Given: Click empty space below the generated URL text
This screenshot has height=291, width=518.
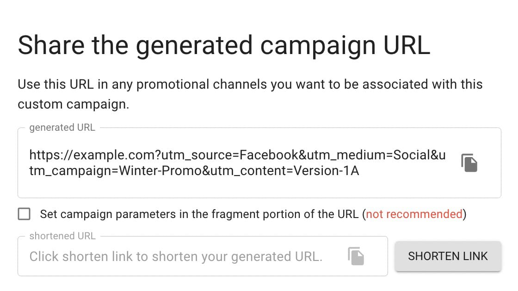Looking at the screenshot, I should (231, 188).
